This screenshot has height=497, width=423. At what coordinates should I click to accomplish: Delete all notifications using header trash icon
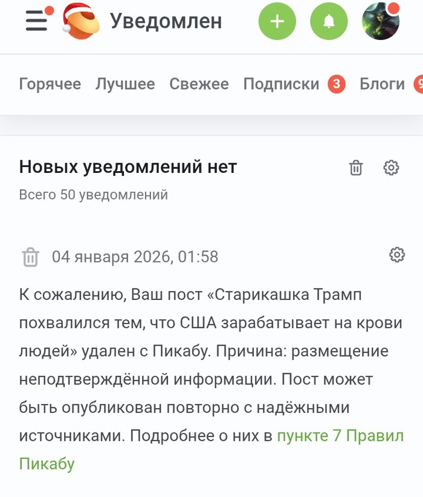[356, 167]
